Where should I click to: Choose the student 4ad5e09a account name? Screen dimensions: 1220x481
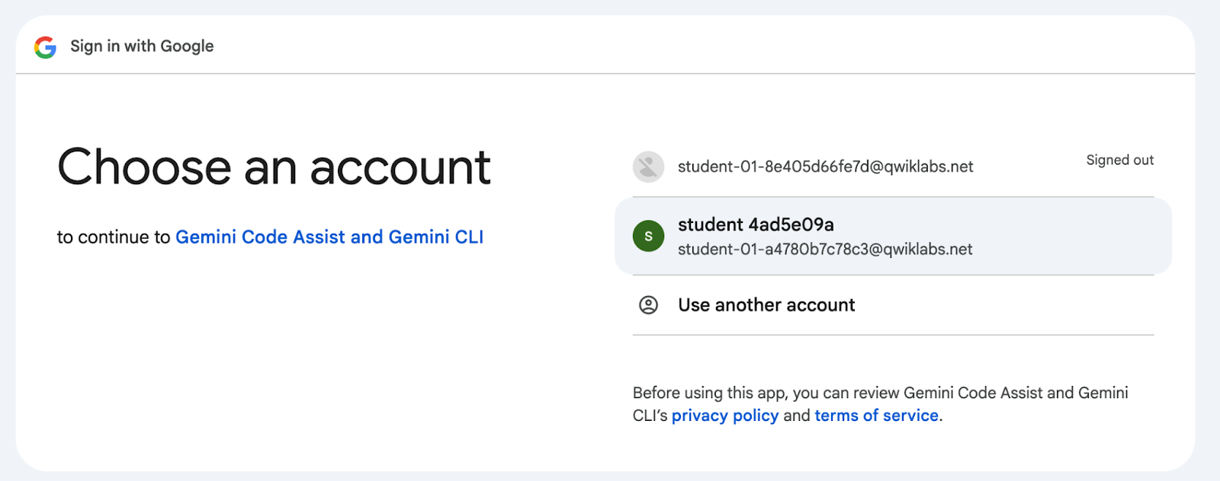(756, 225)
